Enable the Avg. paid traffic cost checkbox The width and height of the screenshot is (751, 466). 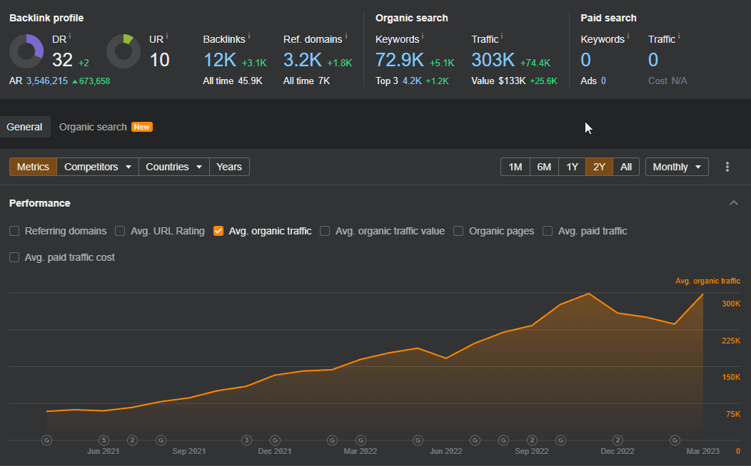click(14, 258)
